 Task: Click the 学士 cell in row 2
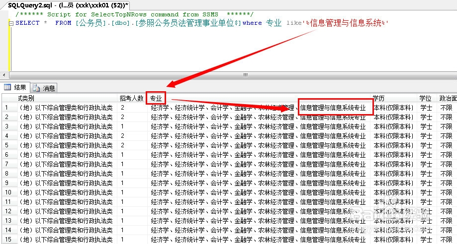[x=427, y=117]
